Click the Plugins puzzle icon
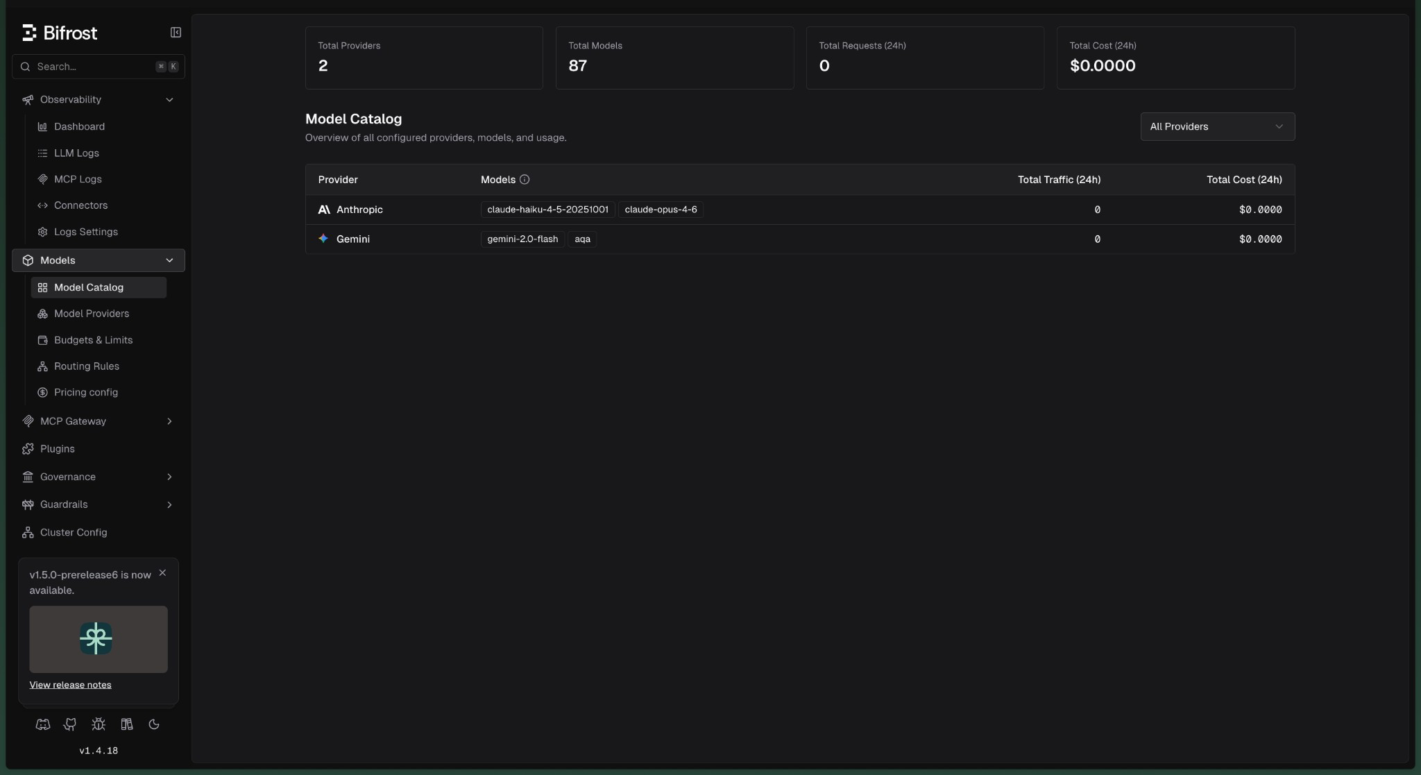Image resolution: width=1421 pixels, height=775 pixels. (x=28, y=449)
